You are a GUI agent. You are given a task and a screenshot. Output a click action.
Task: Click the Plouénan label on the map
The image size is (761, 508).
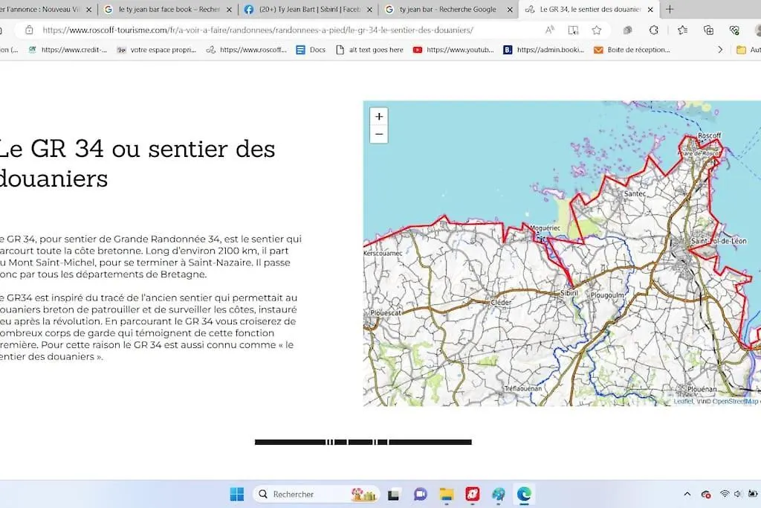coord(702,389)
